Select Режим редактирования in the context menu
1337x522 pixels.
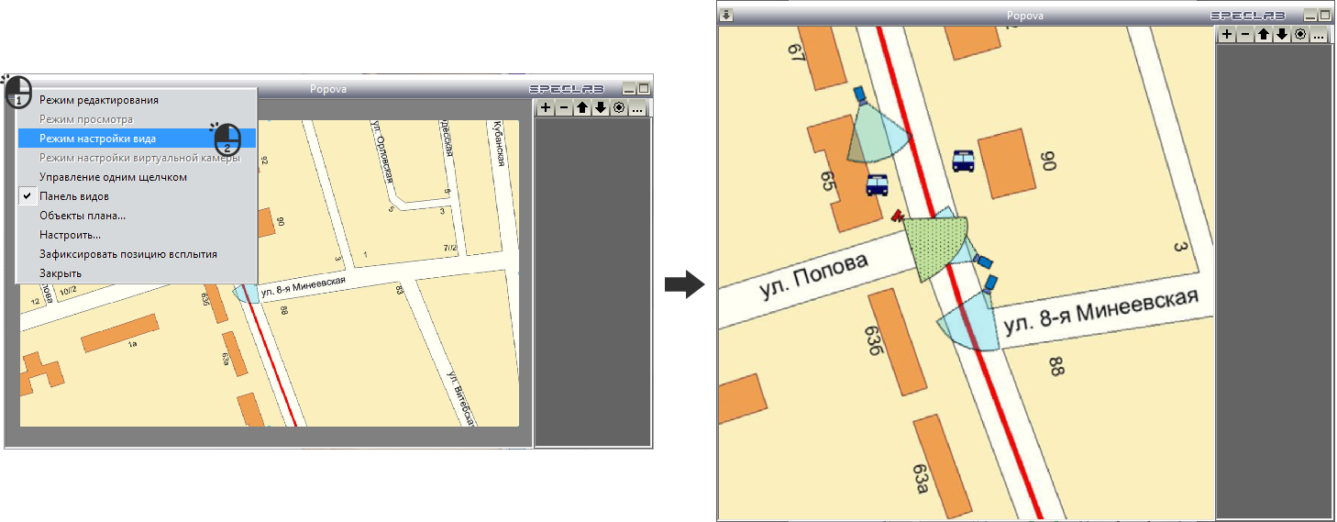coord(136,100)
